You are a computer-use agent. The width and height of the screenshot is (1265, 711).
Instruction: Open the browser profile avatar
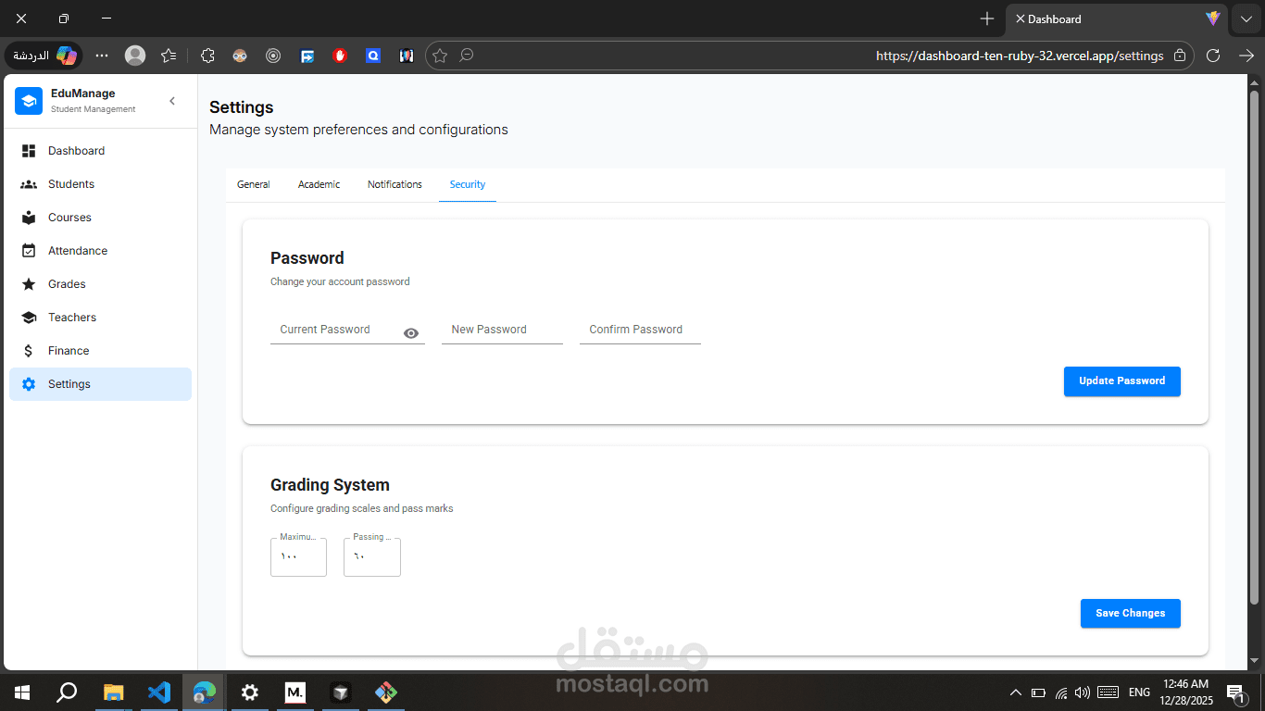click(x=135, y=56)
